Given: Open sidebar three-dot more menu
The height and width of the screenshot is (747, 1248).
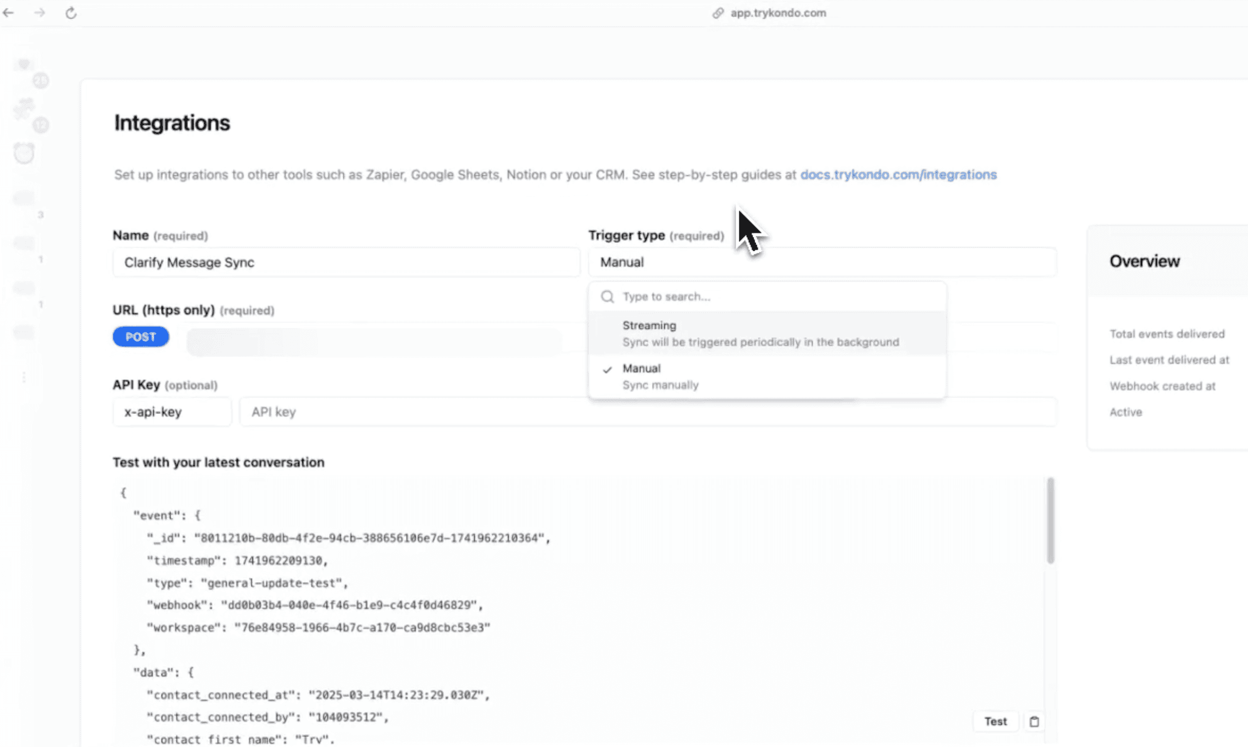Looking at the screenshot, I should pos(24,377).
